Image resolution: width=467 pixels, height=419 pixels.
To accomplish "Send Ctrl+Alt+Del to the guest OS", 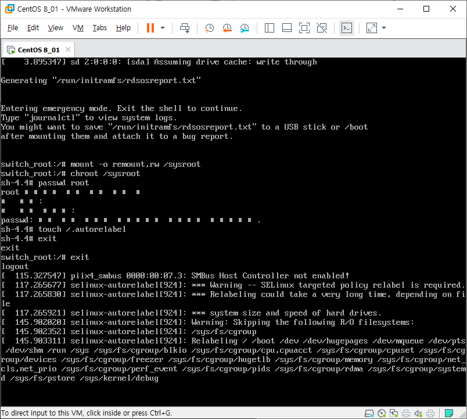I will 185,27.
